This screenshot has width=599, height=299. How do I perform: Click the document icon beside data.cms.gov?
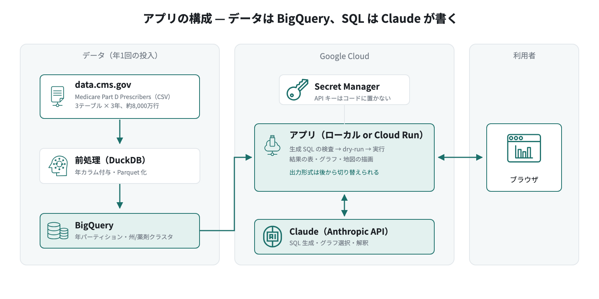pos(57,96)
